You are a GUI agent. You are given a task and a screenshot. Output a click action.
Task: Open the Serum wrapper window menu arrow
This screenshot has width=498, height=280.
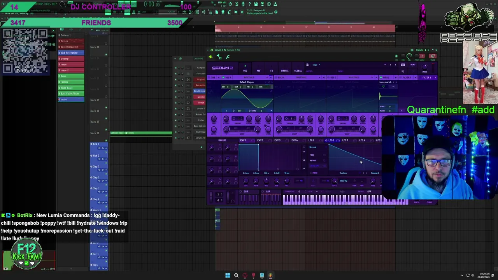point(208,50)
